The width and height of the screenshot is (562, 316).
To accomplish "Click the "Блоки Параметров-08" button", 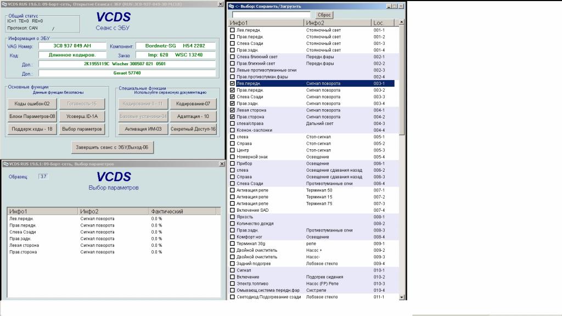I will pos(32,116).
